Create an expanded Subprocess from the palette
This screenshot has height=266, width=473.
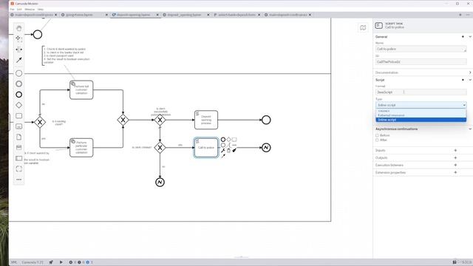(x=18, y=126)
